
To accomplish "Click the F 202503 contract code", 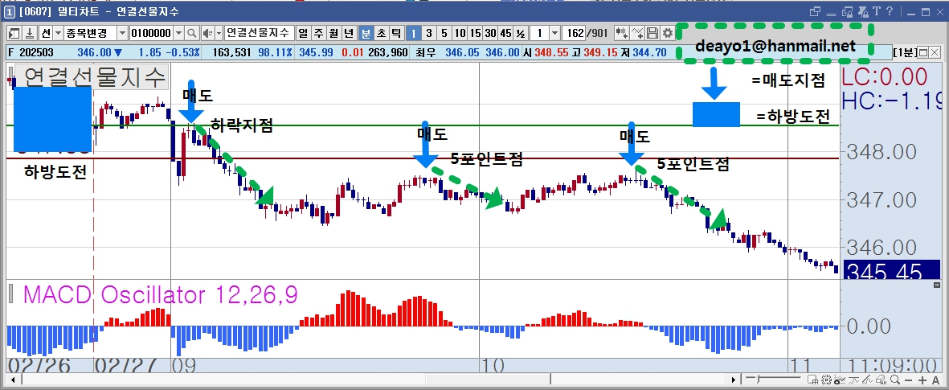I will click(x=31, y=53).
